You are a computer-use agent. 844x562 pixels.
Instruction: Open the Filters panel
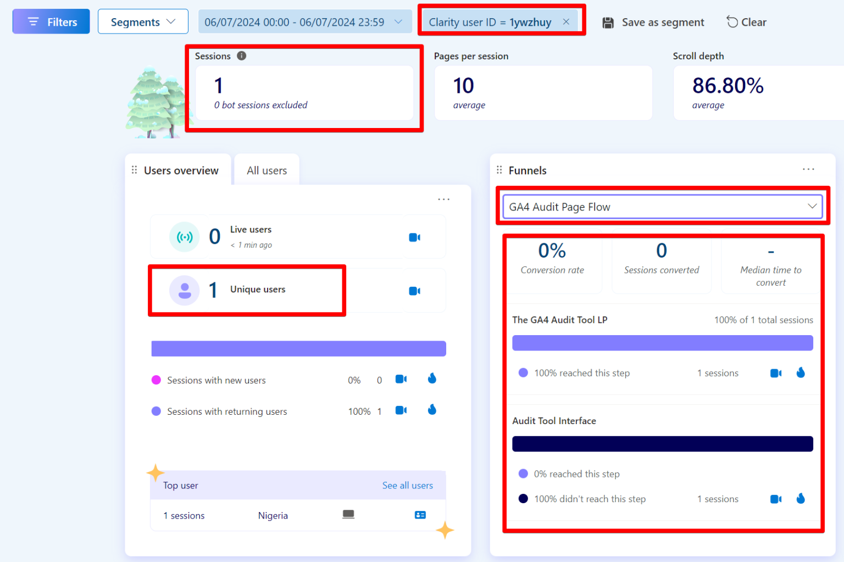pyautogui.click(x=51, y=21)
